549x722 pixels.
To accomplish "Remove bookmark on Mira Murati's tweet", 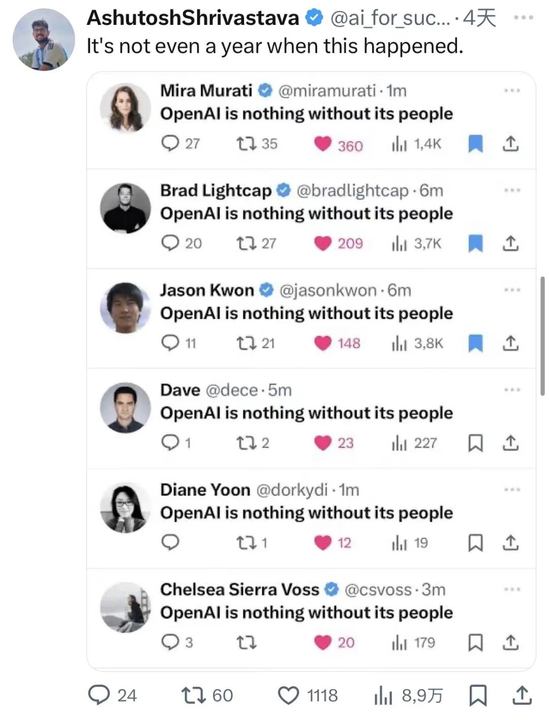I will pyautogui.click(x=475, y=144).
